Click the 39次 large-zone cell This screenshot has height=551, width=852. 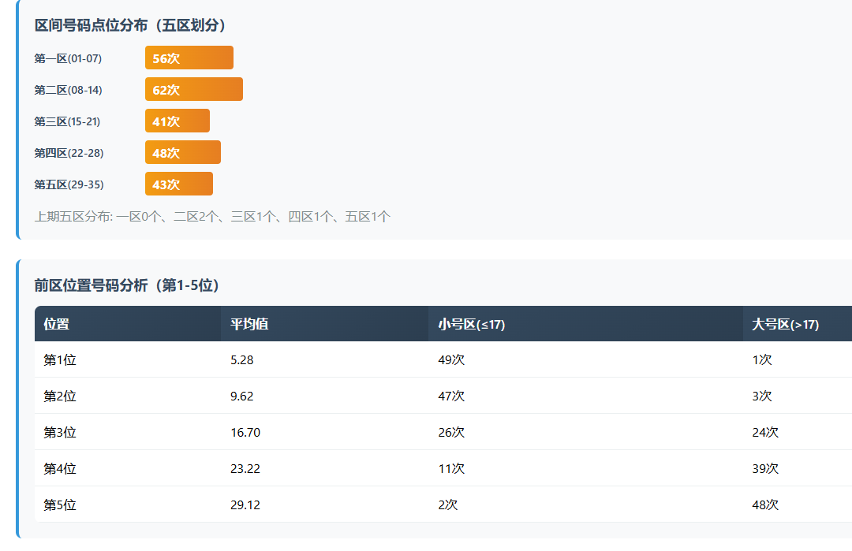click(x=765, y=468)
